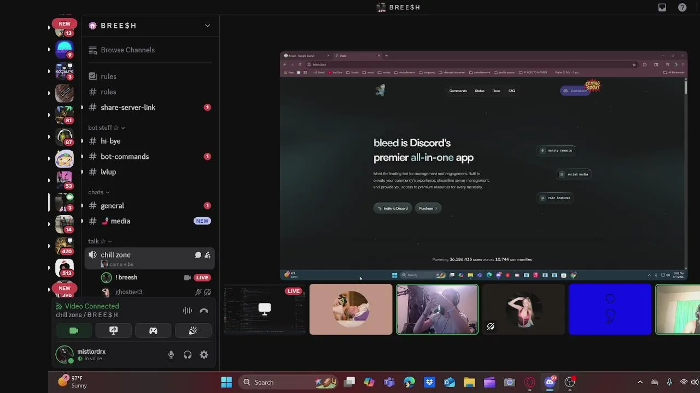Screen dimensions: 700x393
Task: Click Invite to Discord button
Action: (393, 208)
